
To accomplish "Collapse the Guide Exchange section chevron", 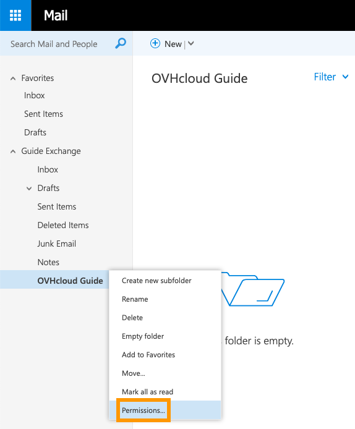I will (x=13, y=151).
